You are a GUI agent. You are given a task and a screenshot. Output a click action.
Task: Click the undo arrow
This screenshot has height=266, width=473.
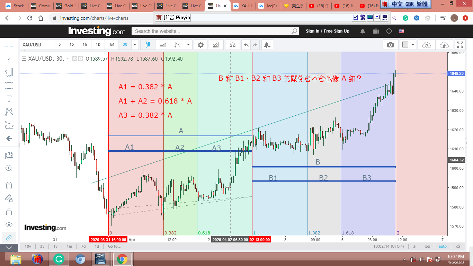coord(246,45)
